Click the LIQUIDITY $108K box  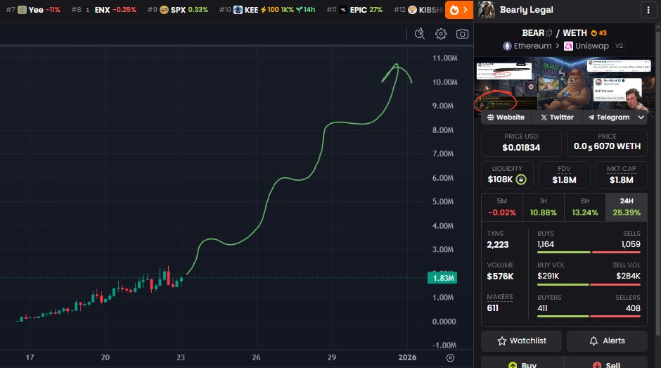507,175
